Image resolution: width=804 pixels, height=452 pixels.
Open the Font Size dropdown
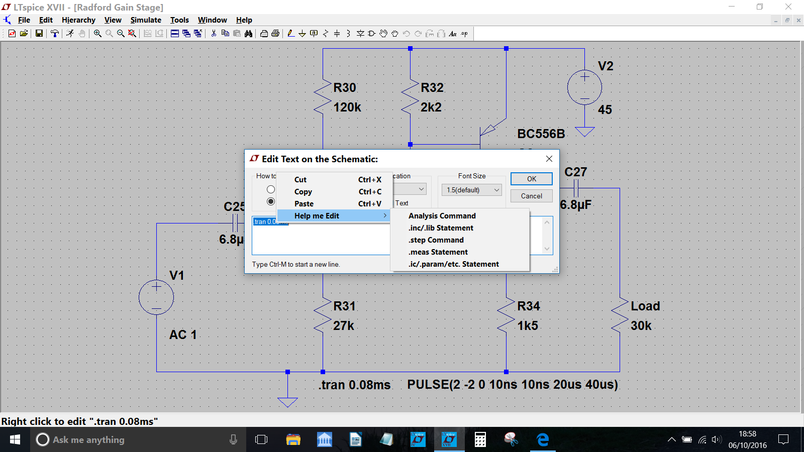(472, 190)
